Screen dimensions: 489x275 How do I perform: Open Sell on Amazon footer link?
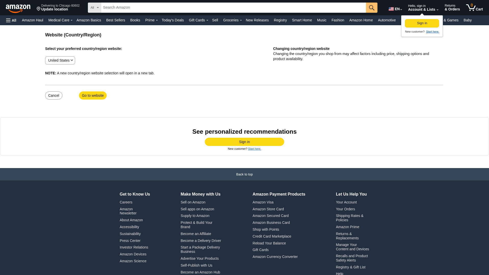193,202
